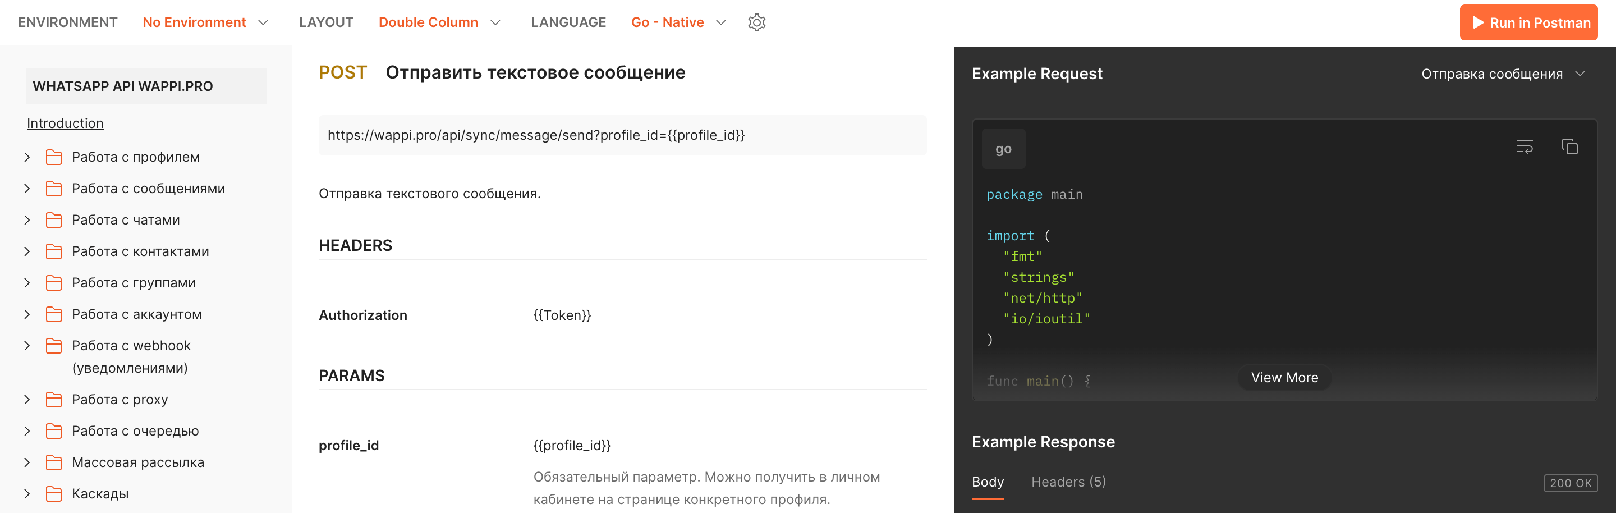
Task: Click the folder icon for Каскады
Action: point(54,493)
